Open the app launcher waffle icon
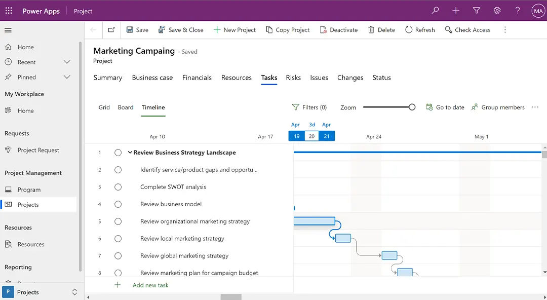The image size is (547, 300). click(x=9, y=11)
